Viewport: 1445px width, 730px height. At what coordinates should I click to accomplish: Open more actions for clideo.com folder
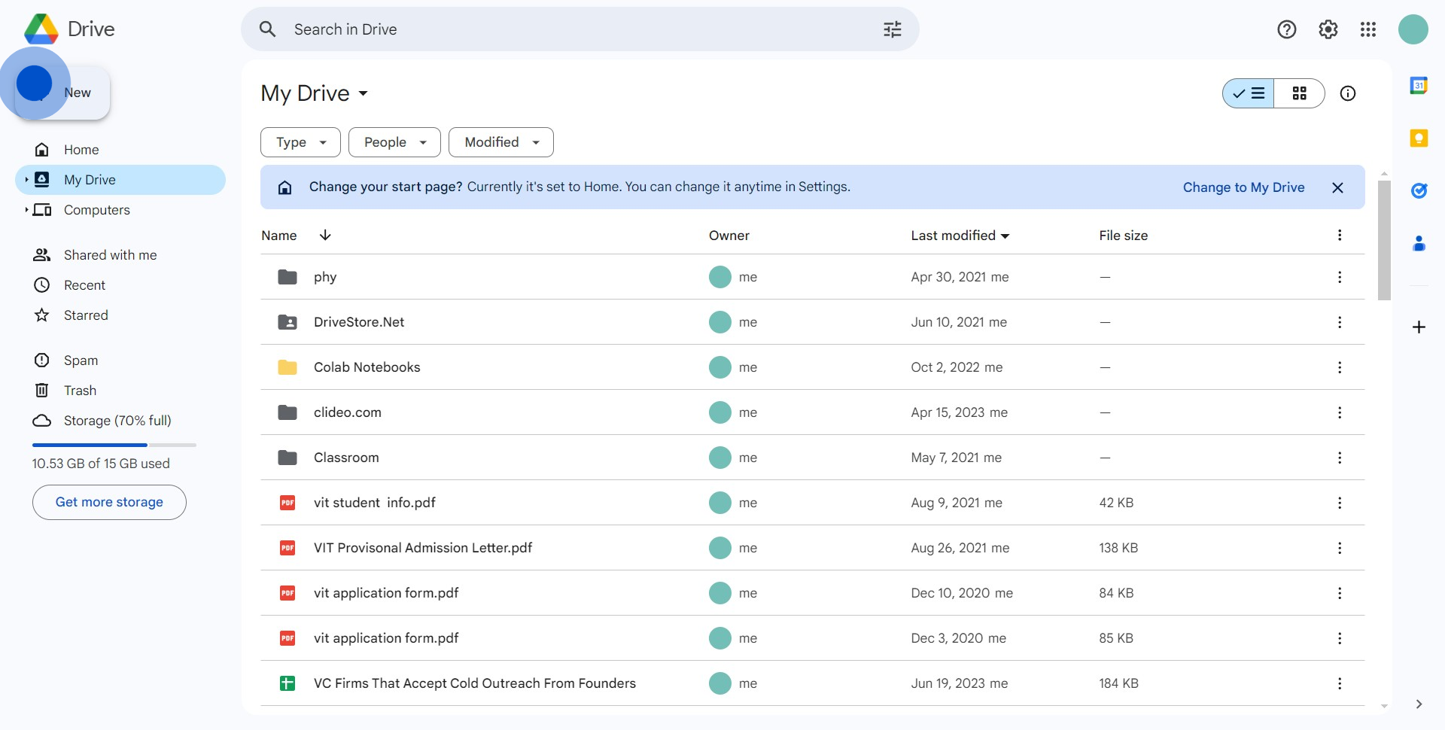click(1340, 412)
